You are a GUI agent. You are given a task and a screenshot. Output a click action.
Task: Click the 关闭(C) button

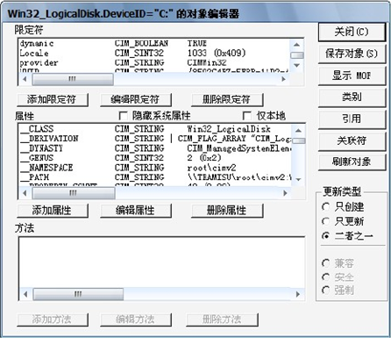coord(352,32)
